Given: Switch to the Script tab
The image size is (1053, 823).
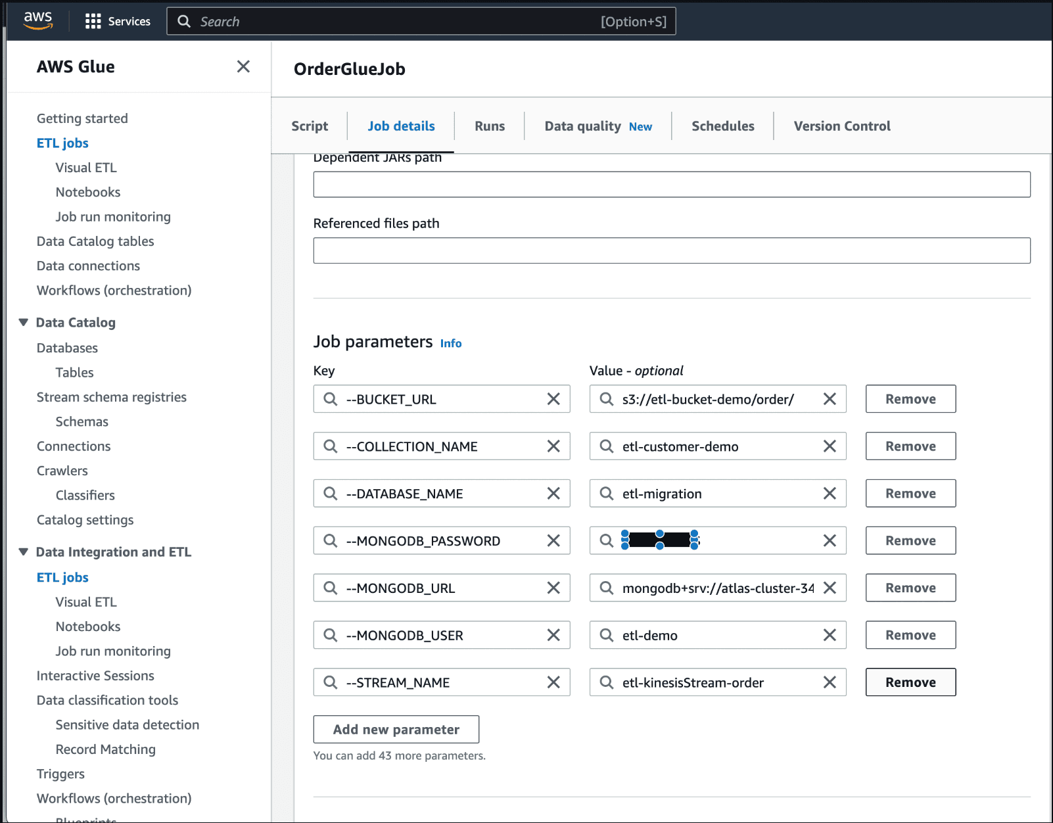Looking at the screenshot, I should click(x=310, y=126).
